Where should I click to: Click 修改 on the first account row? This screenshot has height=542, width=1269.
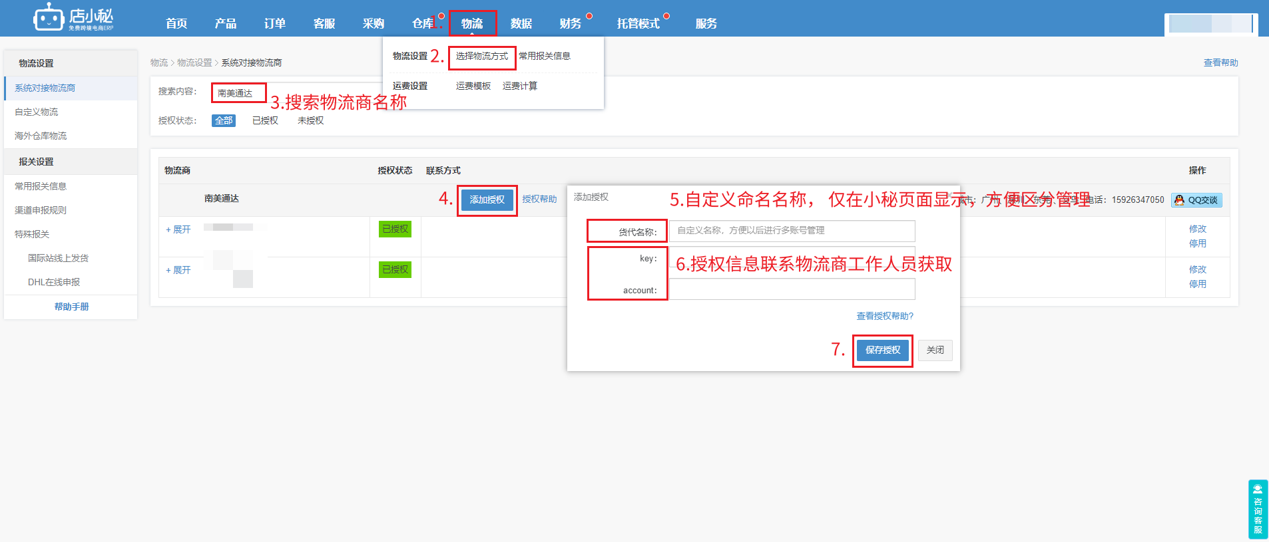[1198, 229]
